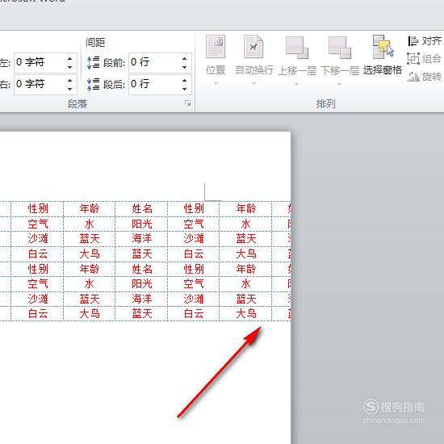
Task: Expand the dropdown arrow under 位置
Action: coord(216,83)
